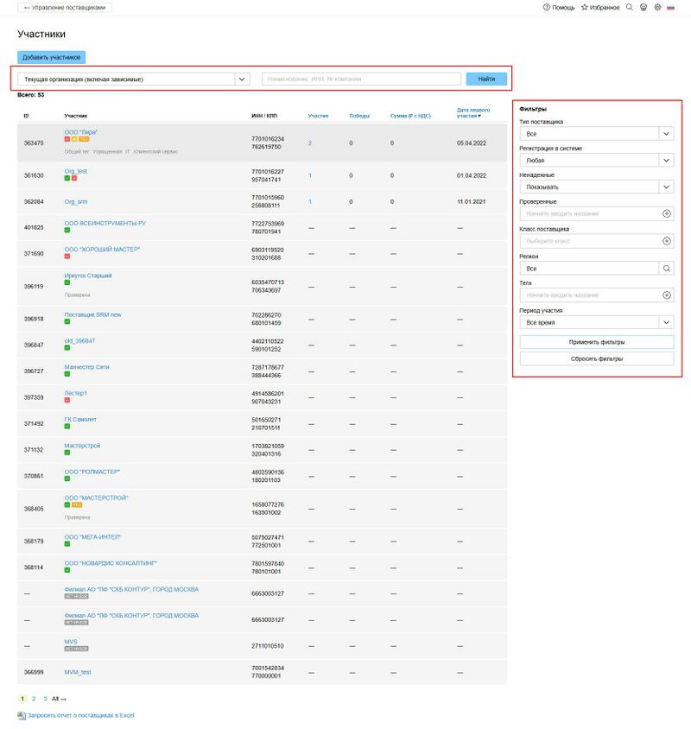
Task: Go to page 2 of results
Action: point(34,698)
